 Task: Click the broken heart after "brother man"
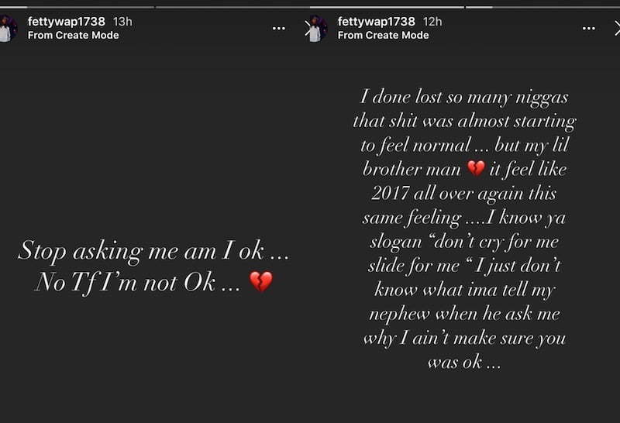[x=476, y=168]
